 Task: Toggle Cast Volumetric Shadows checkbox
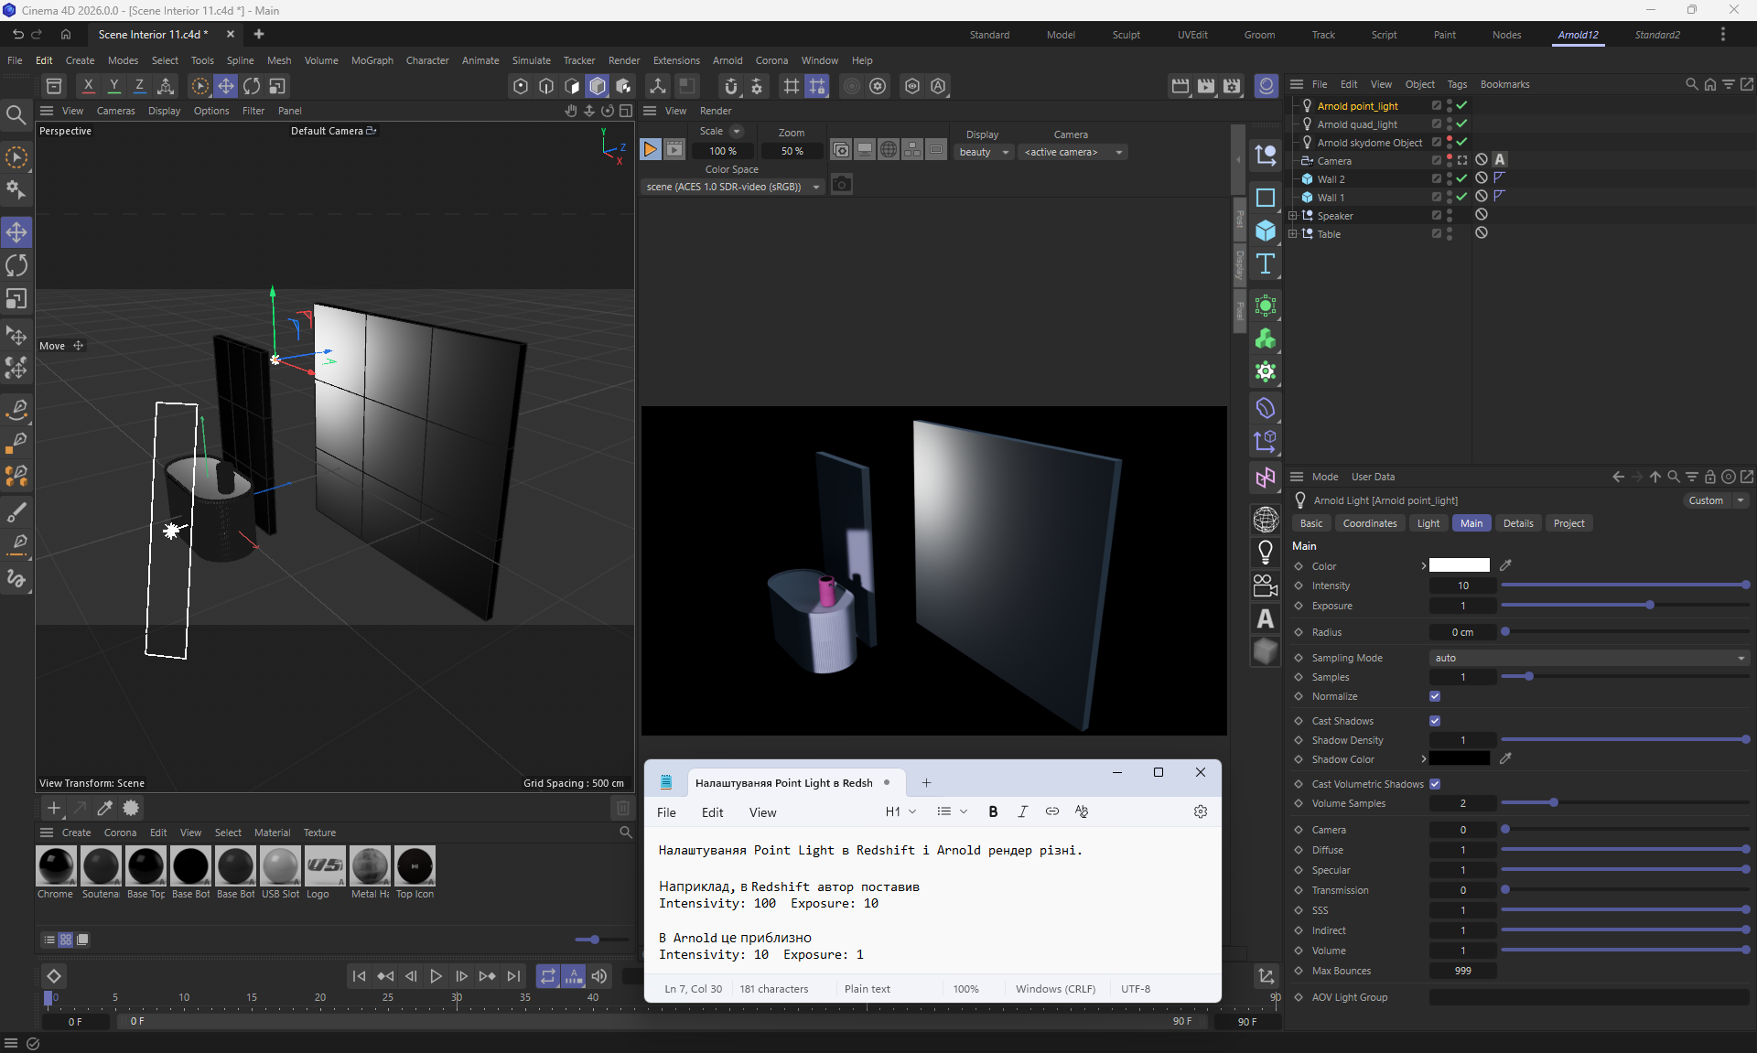click(1435, 784)
